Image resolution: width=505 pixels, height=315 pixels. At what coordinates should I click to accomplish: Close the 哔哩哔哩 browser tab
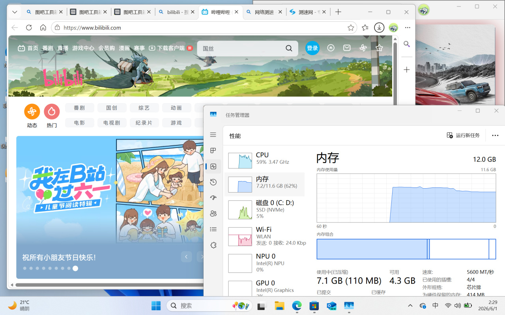click(237, 12)
